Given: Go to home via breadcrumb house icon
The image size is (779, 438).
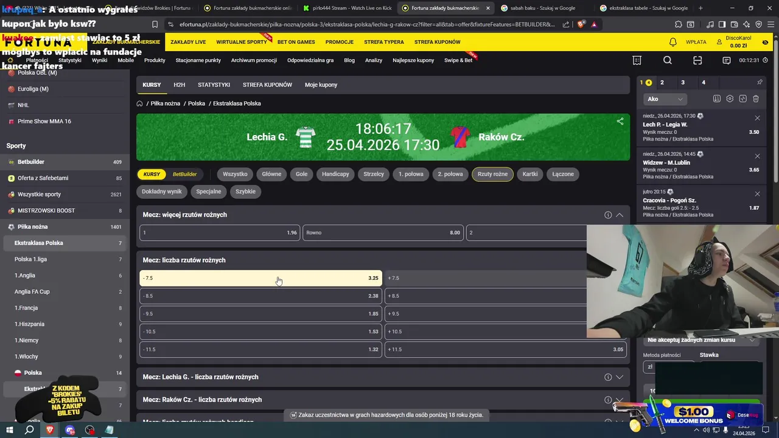Looking at the screenshot, I should pyautogui.click(x=140, y=103).
